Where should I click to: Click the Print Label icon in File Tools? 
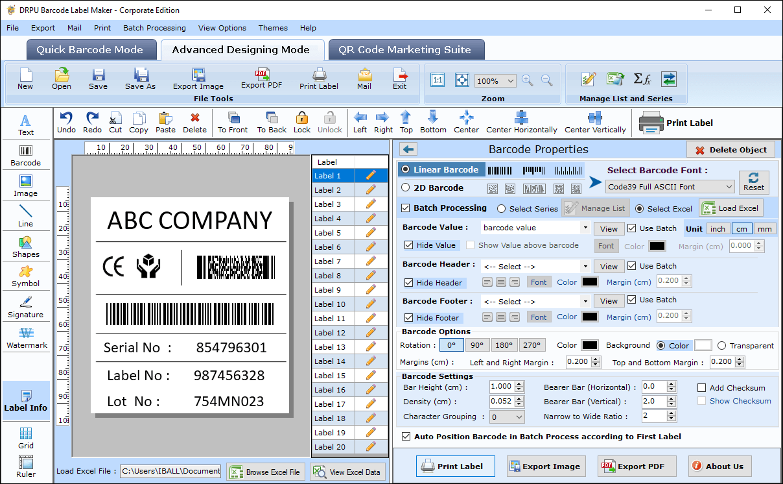tap(319, 79)
